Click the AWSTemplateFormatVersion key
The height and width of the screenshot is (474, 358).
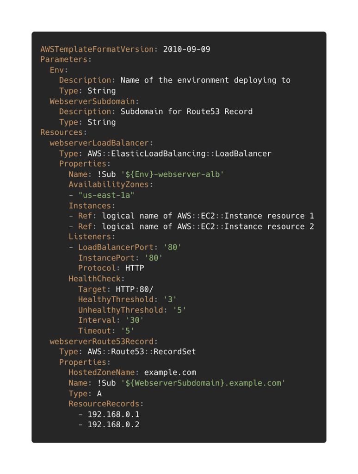[x=97, y=49]
